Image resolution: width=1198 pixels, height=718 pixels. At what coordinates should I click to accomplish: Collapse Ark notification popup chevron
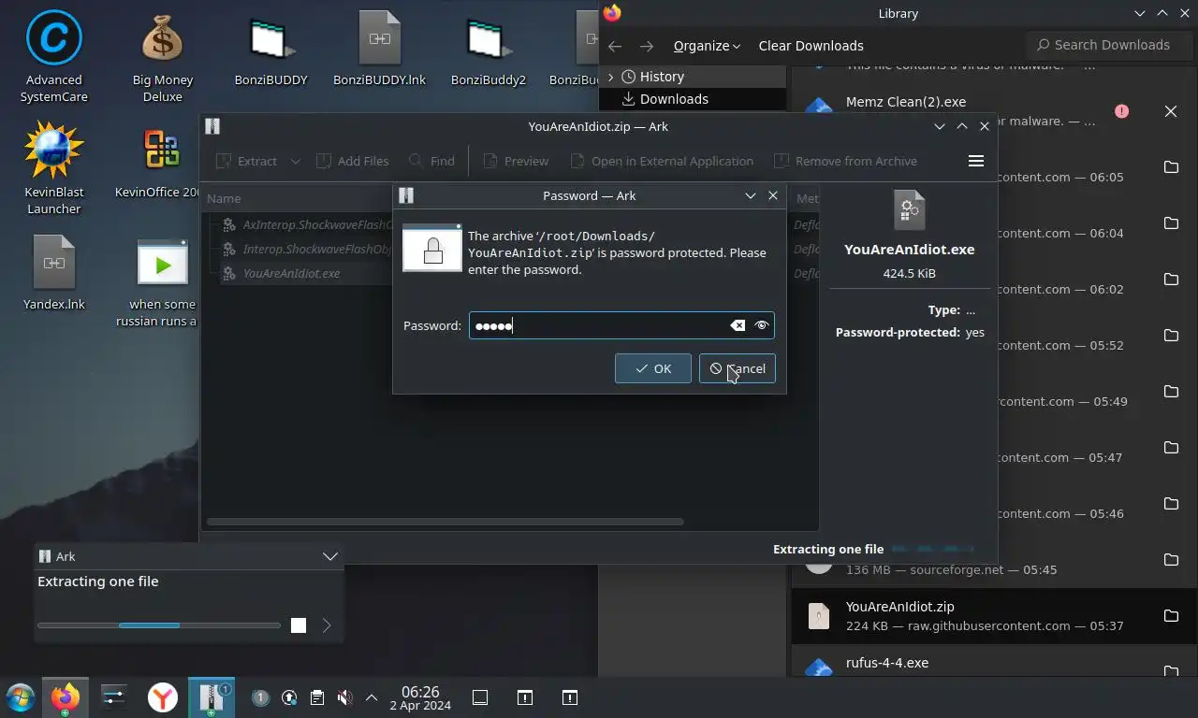(x=329, y=556)
